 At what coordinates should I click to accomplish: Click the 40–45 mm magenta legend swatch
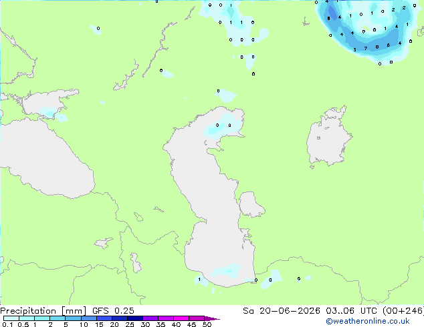click(181, 318)
